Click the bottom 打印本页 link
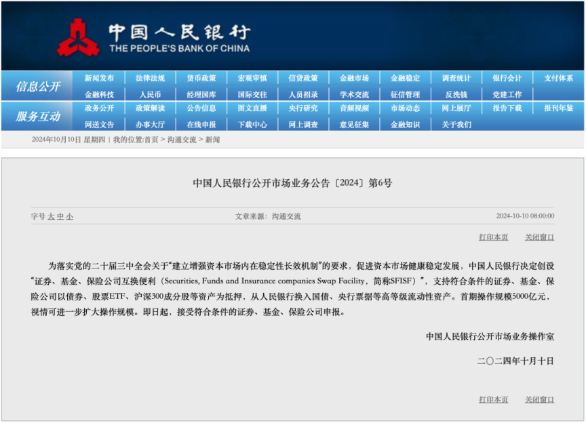The image size is (586, 423). [x=493, y=400]
